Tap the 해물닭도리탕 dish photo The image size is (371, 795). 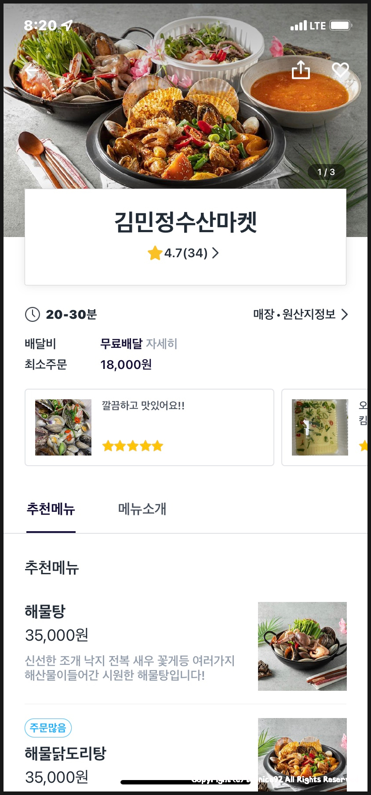tap(302, 754)
